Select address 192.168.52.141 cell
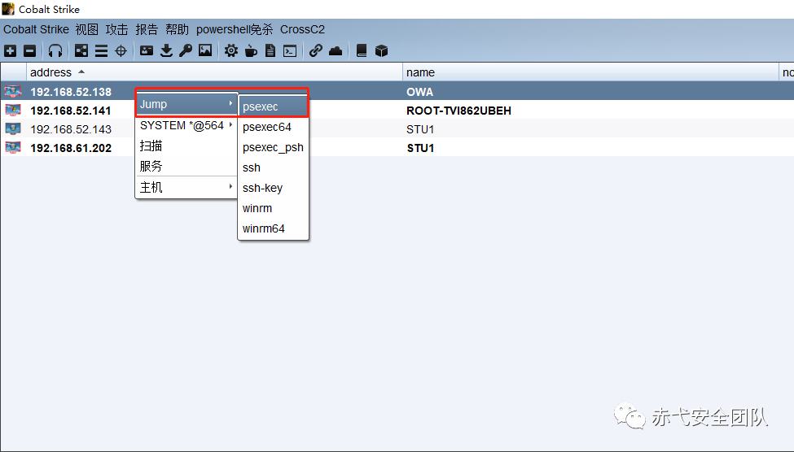 (x=71, y=111)
